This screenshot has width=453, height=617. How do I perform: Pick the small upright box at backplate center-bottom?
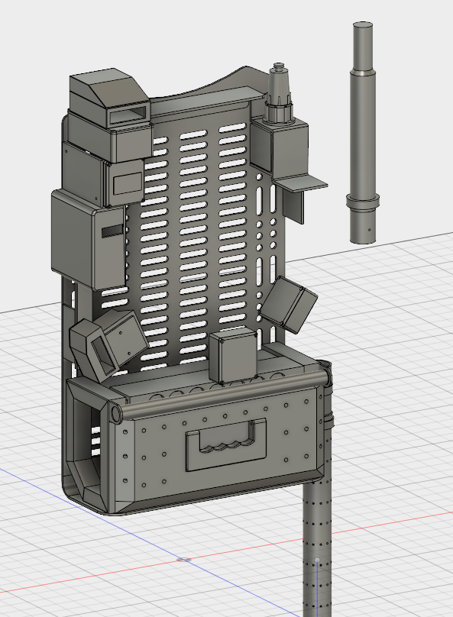pos(233,356)
